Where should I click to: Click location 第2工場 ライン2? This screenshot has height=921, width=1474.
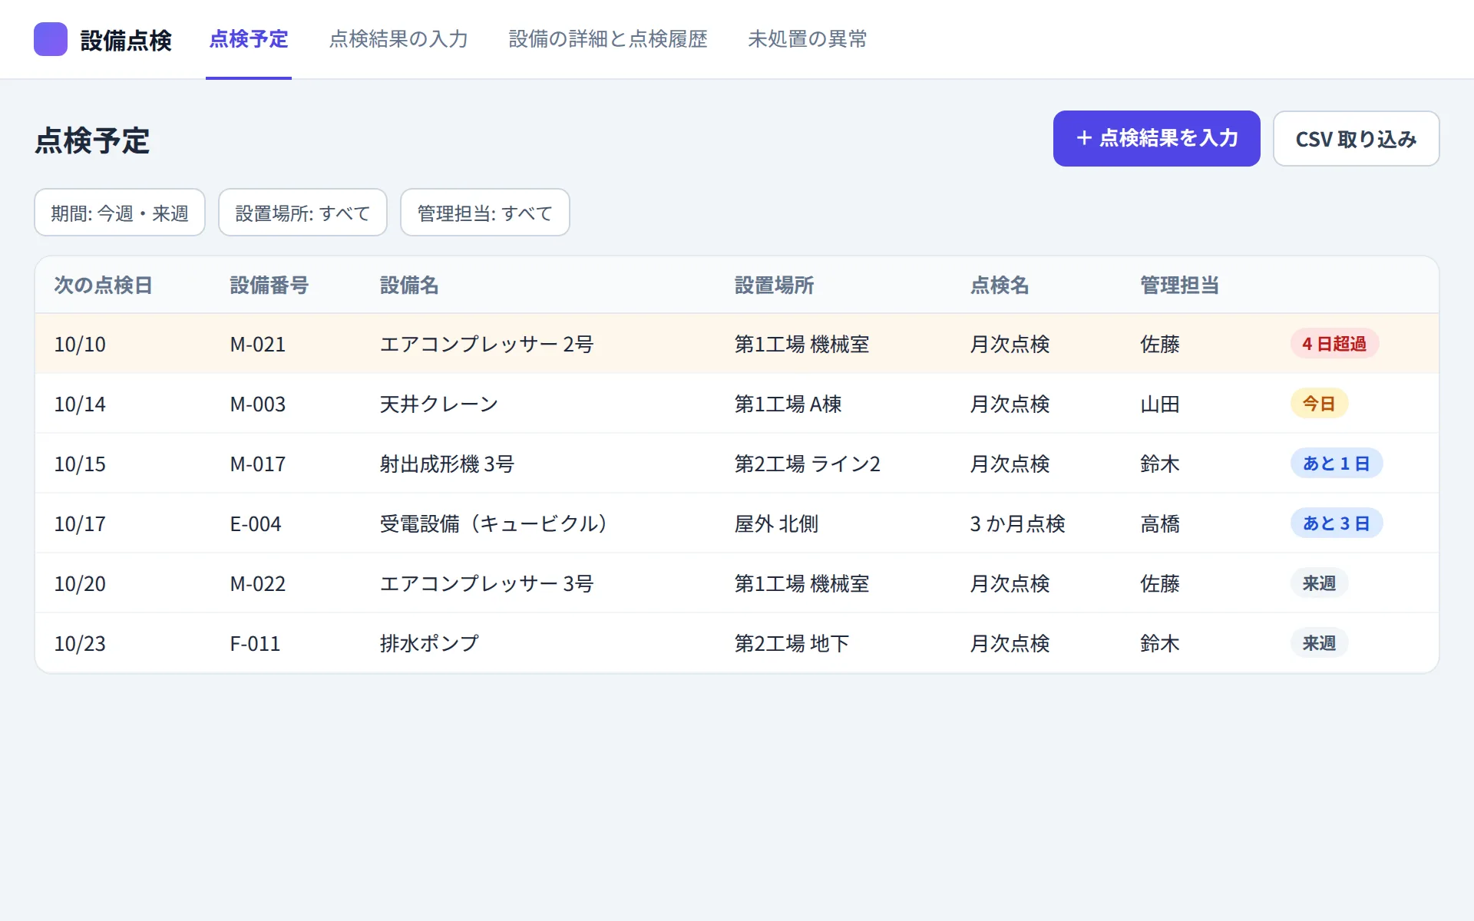point(808,464)
